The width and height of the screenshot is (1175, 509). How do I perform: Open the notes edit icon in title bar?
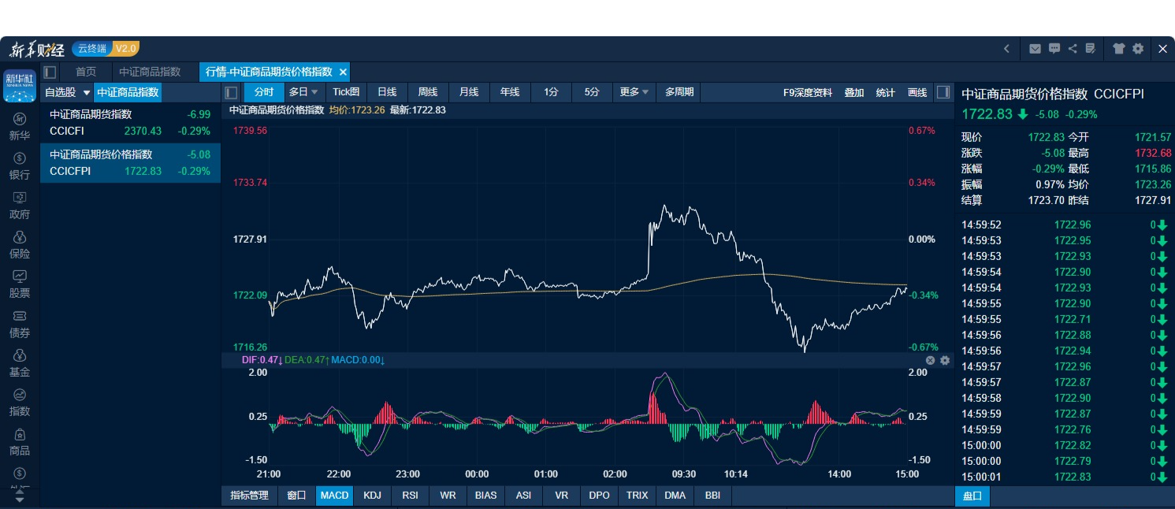[x=1091, y=49]
